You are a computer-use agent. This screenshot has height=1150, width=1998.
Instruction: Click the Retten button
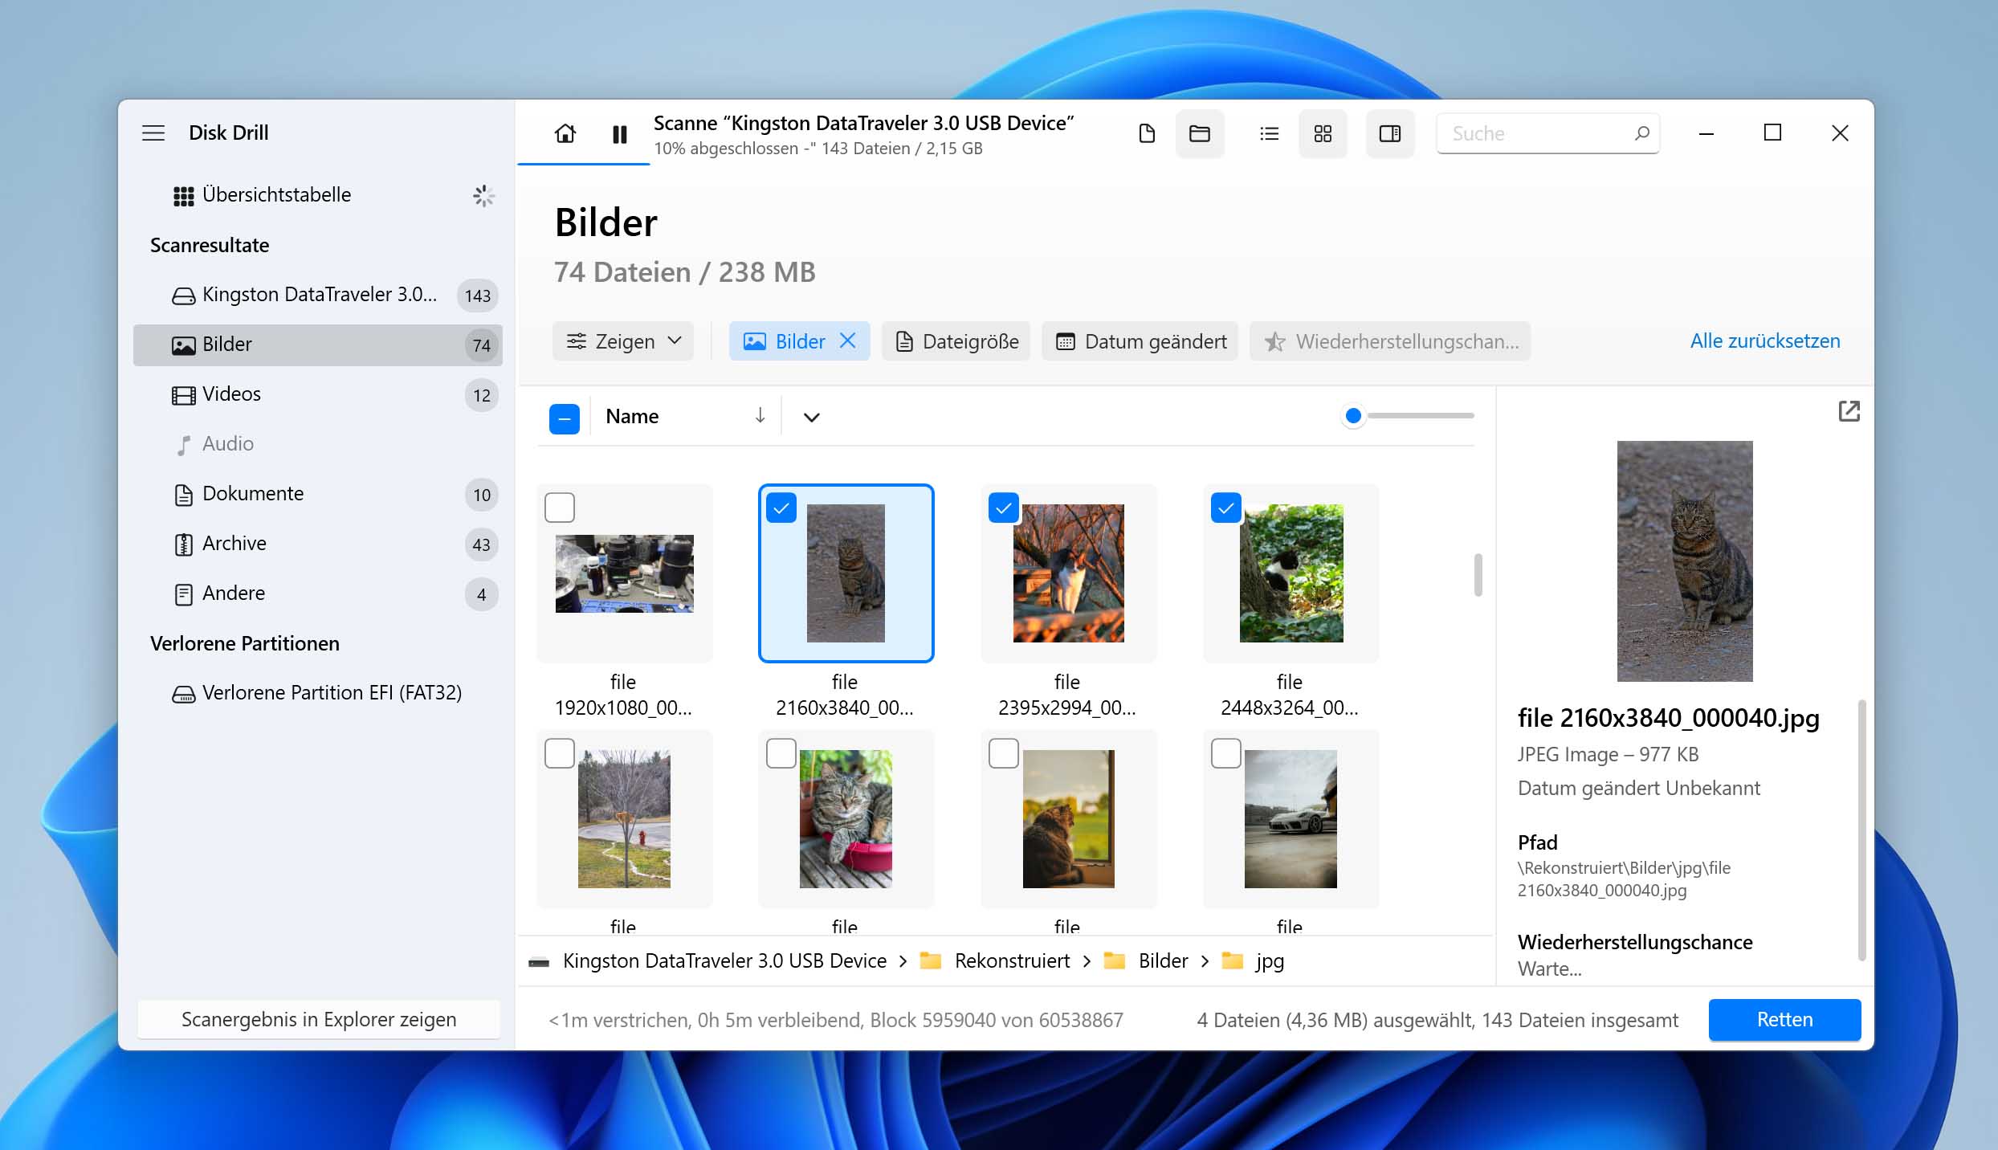pyautogui.click(x=1784, y=1020)
